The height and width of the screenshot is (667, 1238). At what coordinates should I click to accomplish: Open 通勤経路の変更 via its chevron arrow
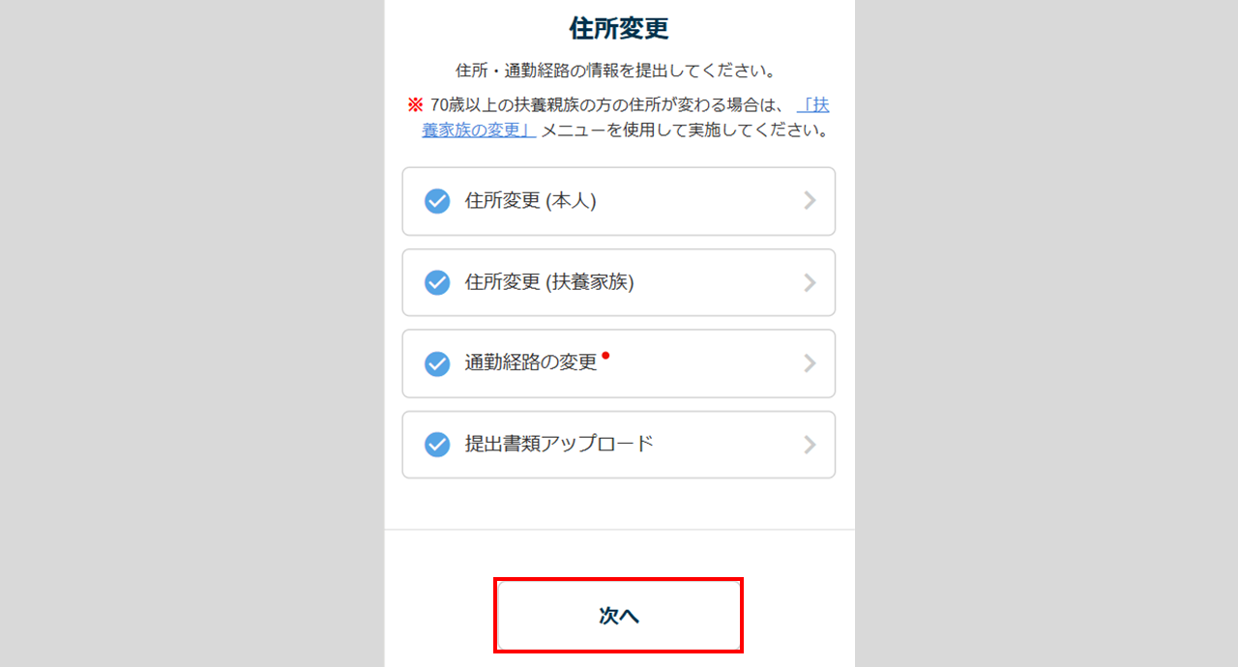(x=810, y=363)
